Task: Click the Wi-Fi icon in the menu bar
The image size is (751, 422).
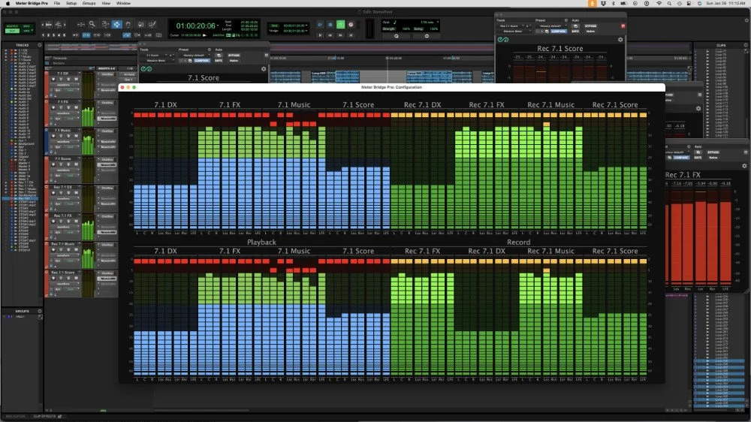Action: pyautogui.click(x=659, y=3)
